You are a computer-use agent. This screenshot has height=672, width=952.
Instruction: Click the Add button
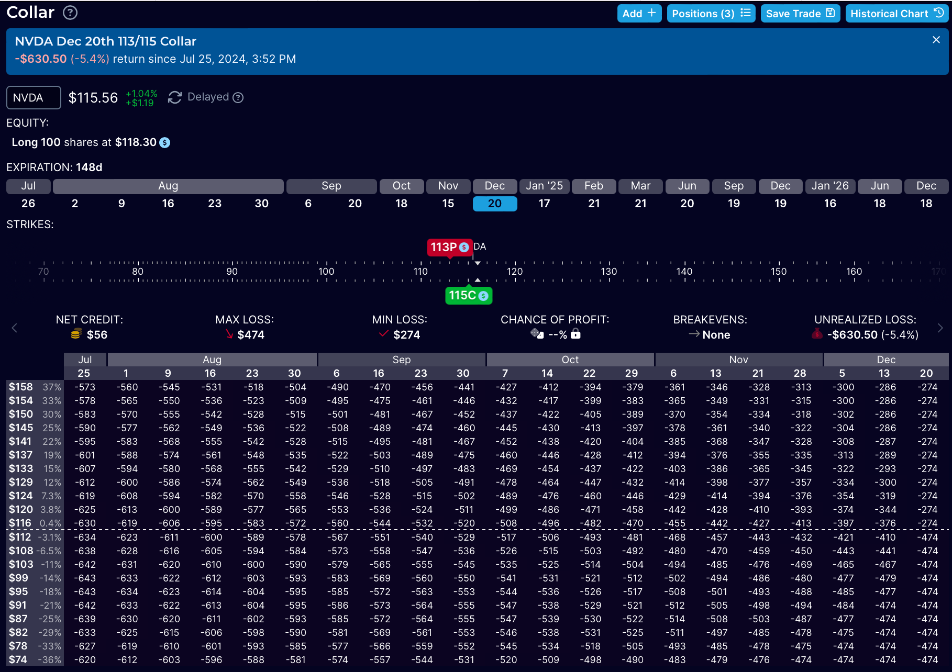click(x=639, y=14)
